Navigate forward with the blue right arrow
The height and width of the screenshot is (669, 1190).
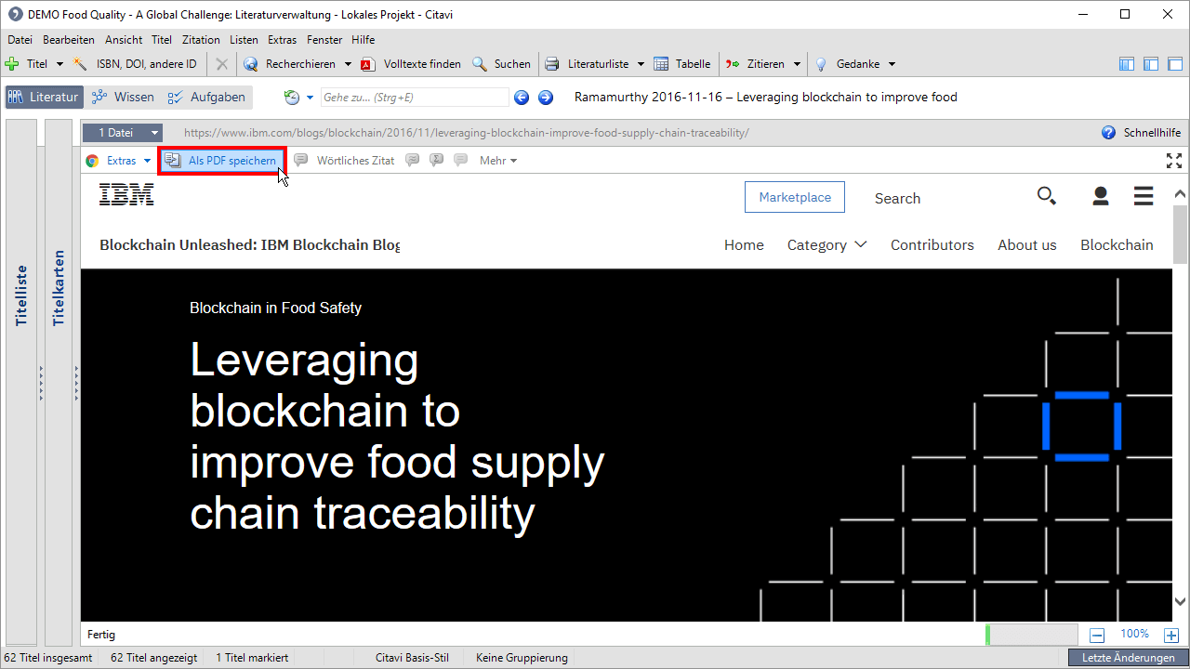[546, 98]
